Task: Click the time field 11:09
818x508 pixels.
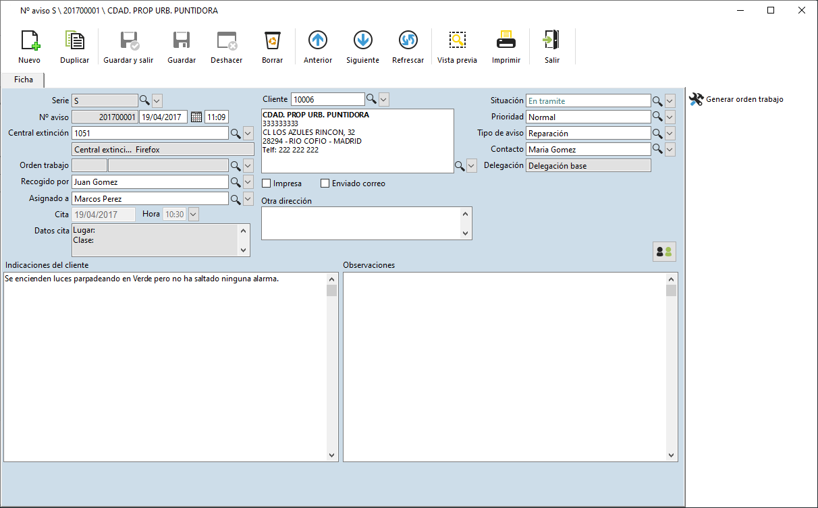Action: (217, 117)
